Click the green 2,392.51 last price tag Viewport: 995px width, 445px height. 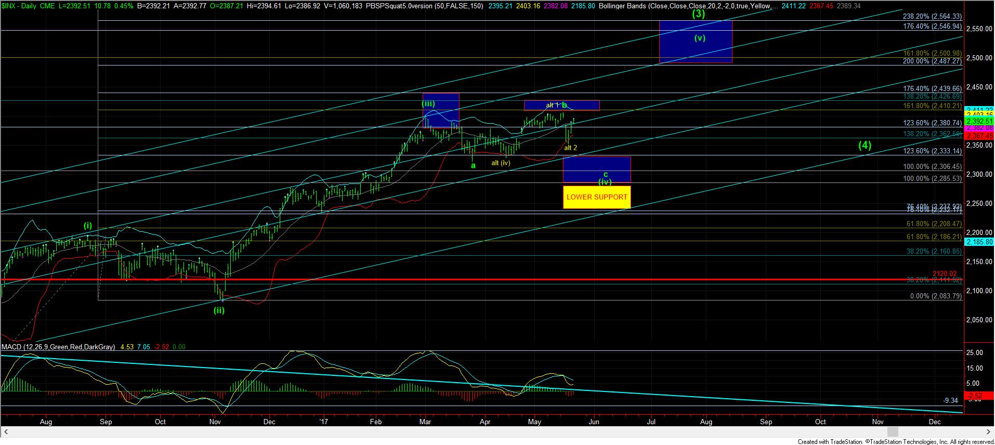click(x=979, y=121)
